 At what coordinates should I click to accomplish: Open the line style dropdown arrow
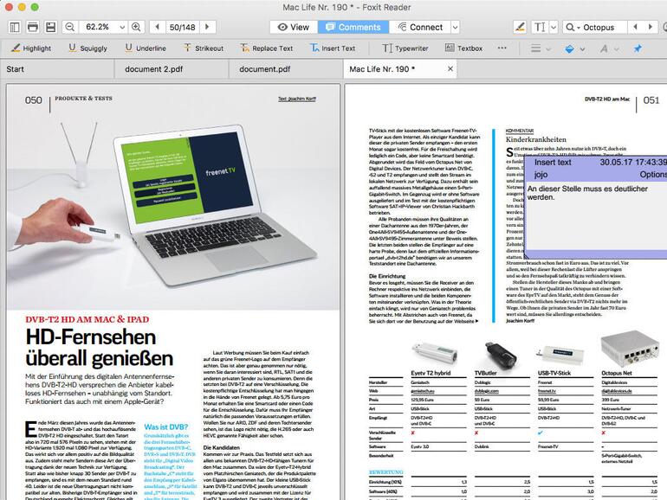[548, 48]
